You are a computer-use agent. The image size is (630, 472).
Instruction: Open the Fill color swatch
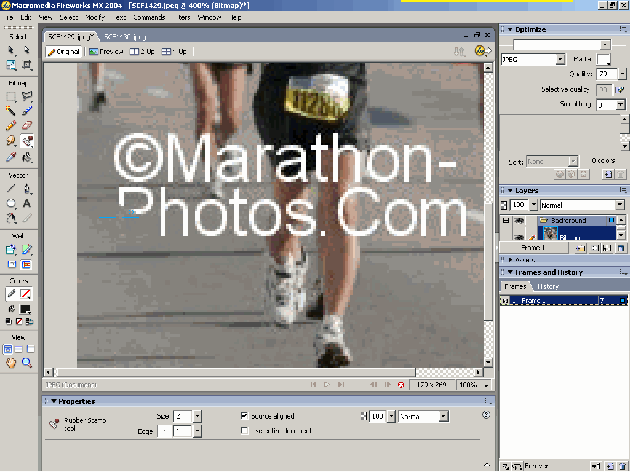25,309
